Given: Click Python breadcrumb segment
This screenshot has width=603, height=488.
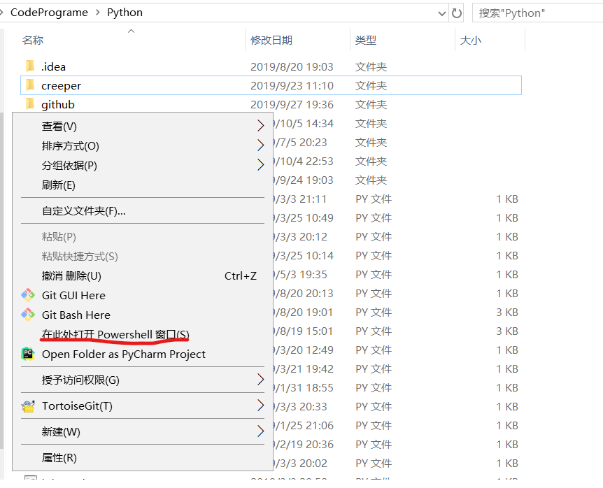Looking at the screenshot, I should coord(125,13).
